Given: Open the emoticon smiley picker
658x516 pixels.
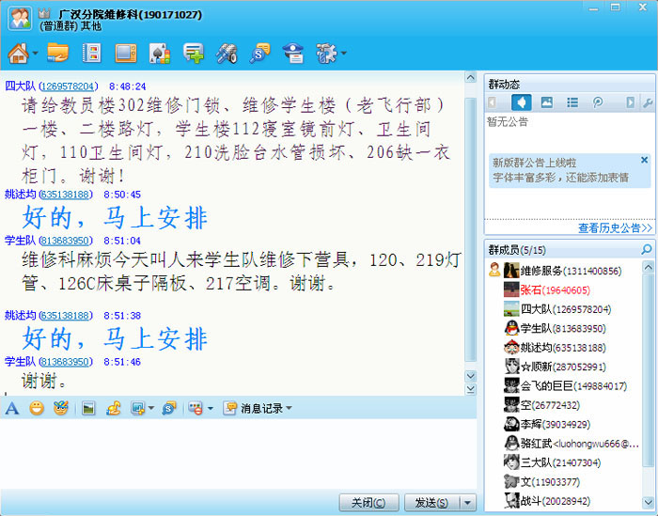Looking at the screenshot, I should (37, 408).
